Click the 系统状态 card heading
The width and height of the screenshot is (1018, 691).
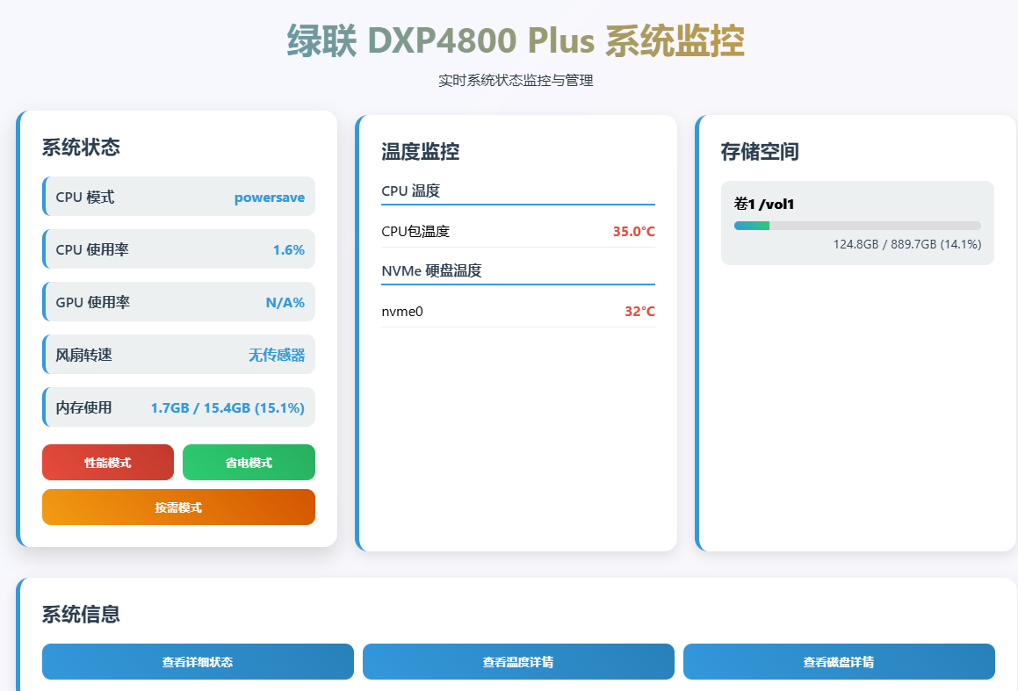[81, 148]
